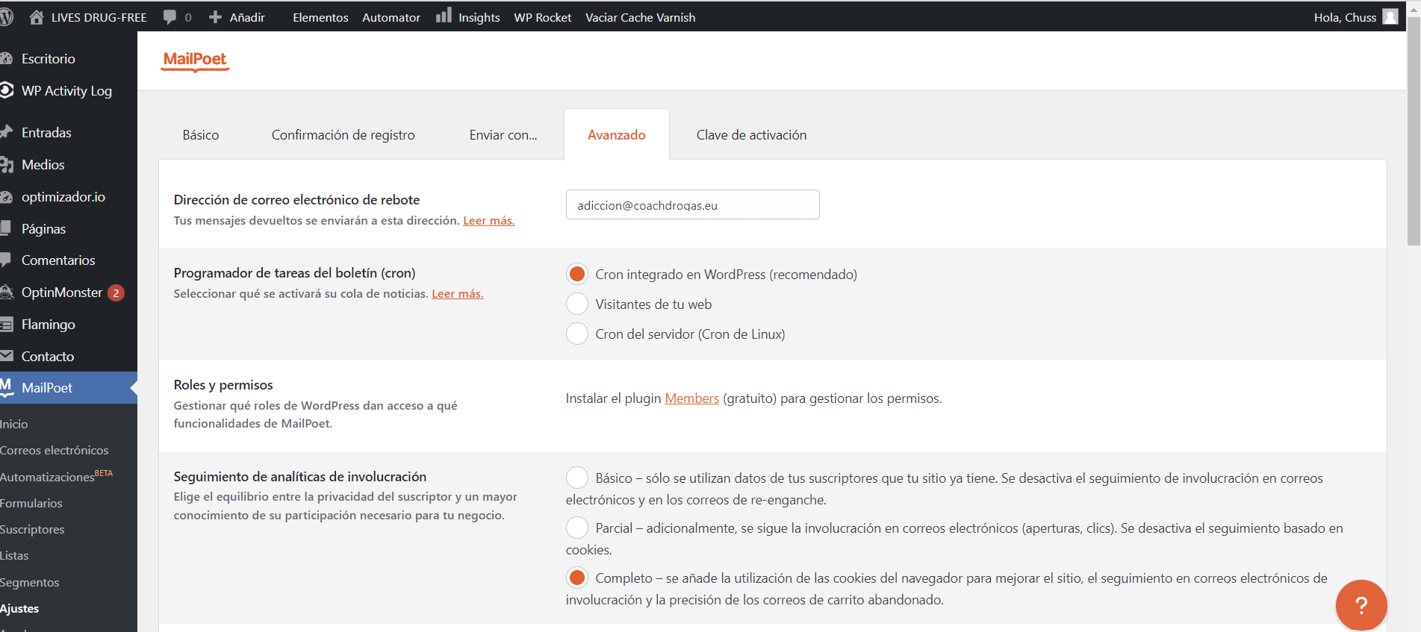The height and width of the screenshot is (632, 1421).
Task: Click the Flamingo list icon
Action: [x=7, y=324]
